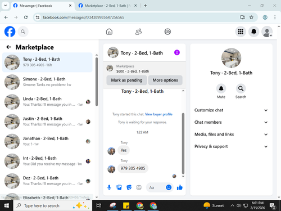Viewport: 281px width, 211px height.
Task: Open Dez - 2-Bed, 1-Bath conversation
Action: coord(47,181)
